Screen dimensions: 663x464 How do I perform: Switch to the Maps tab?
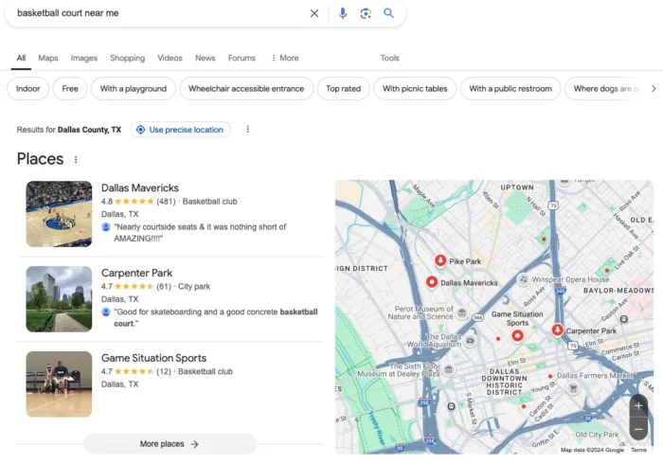coord(47,58)
